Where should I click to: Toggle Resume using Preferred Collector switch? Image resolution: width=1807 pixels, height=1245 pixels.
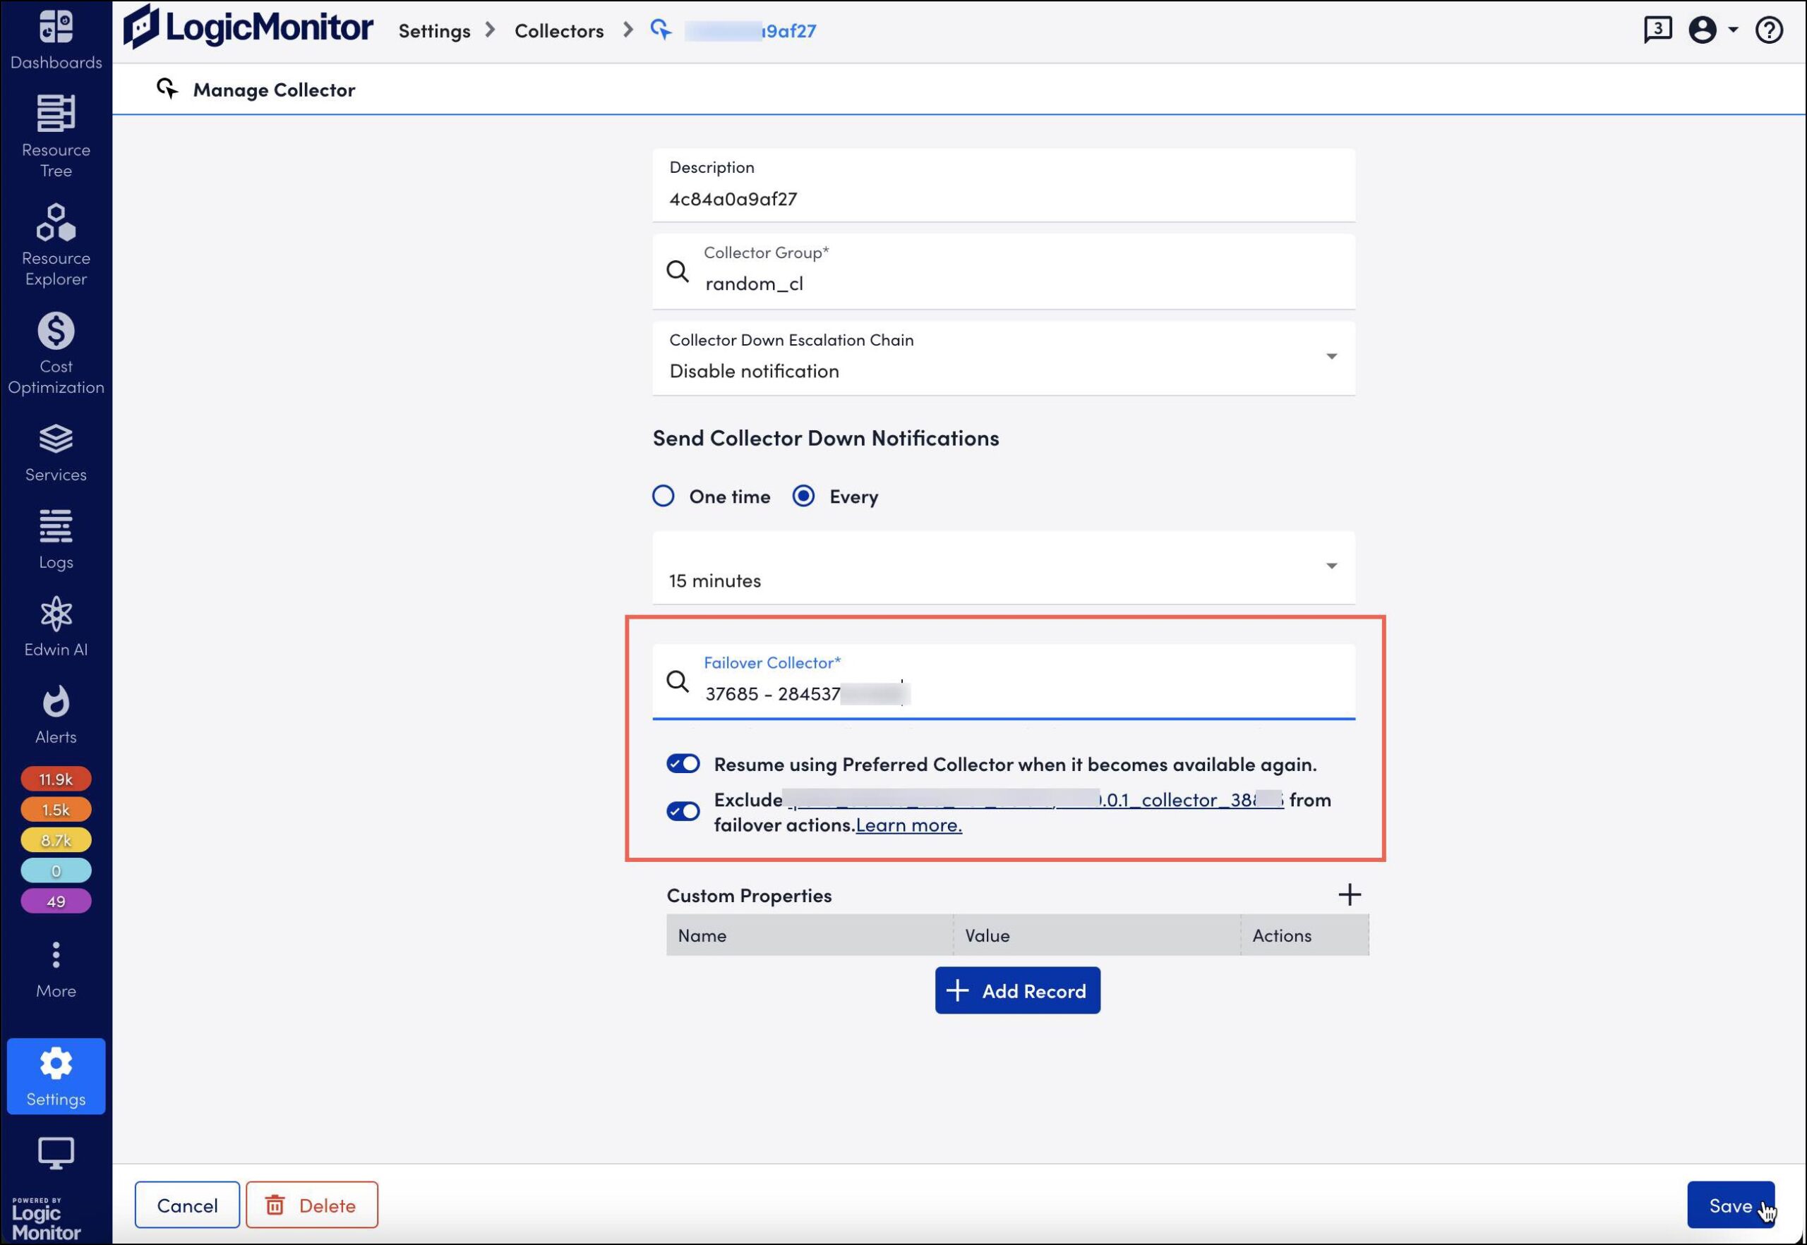(683, 764)
